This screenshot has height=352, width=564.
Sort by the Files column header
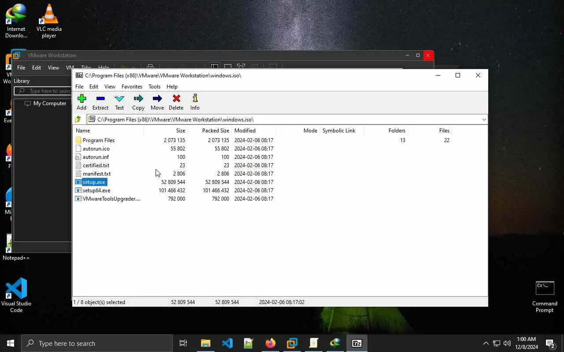tap(430, 130)
